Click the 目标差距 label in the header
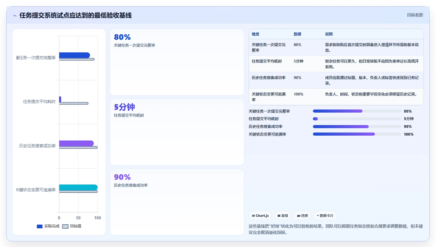Viewport: 436px width, 247px height. tap(415, 15)
